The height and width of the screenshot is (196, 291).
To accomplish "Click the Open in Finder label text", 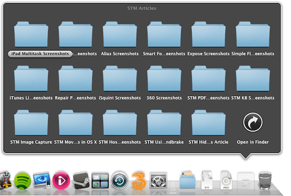I will click(253, 142).
